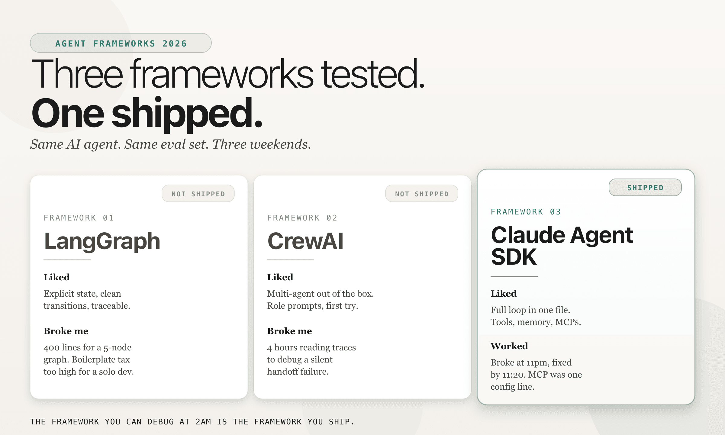Click the FRAMEWORK 01 label
This screenshot has height=435, width=725.
click(79, 217)
